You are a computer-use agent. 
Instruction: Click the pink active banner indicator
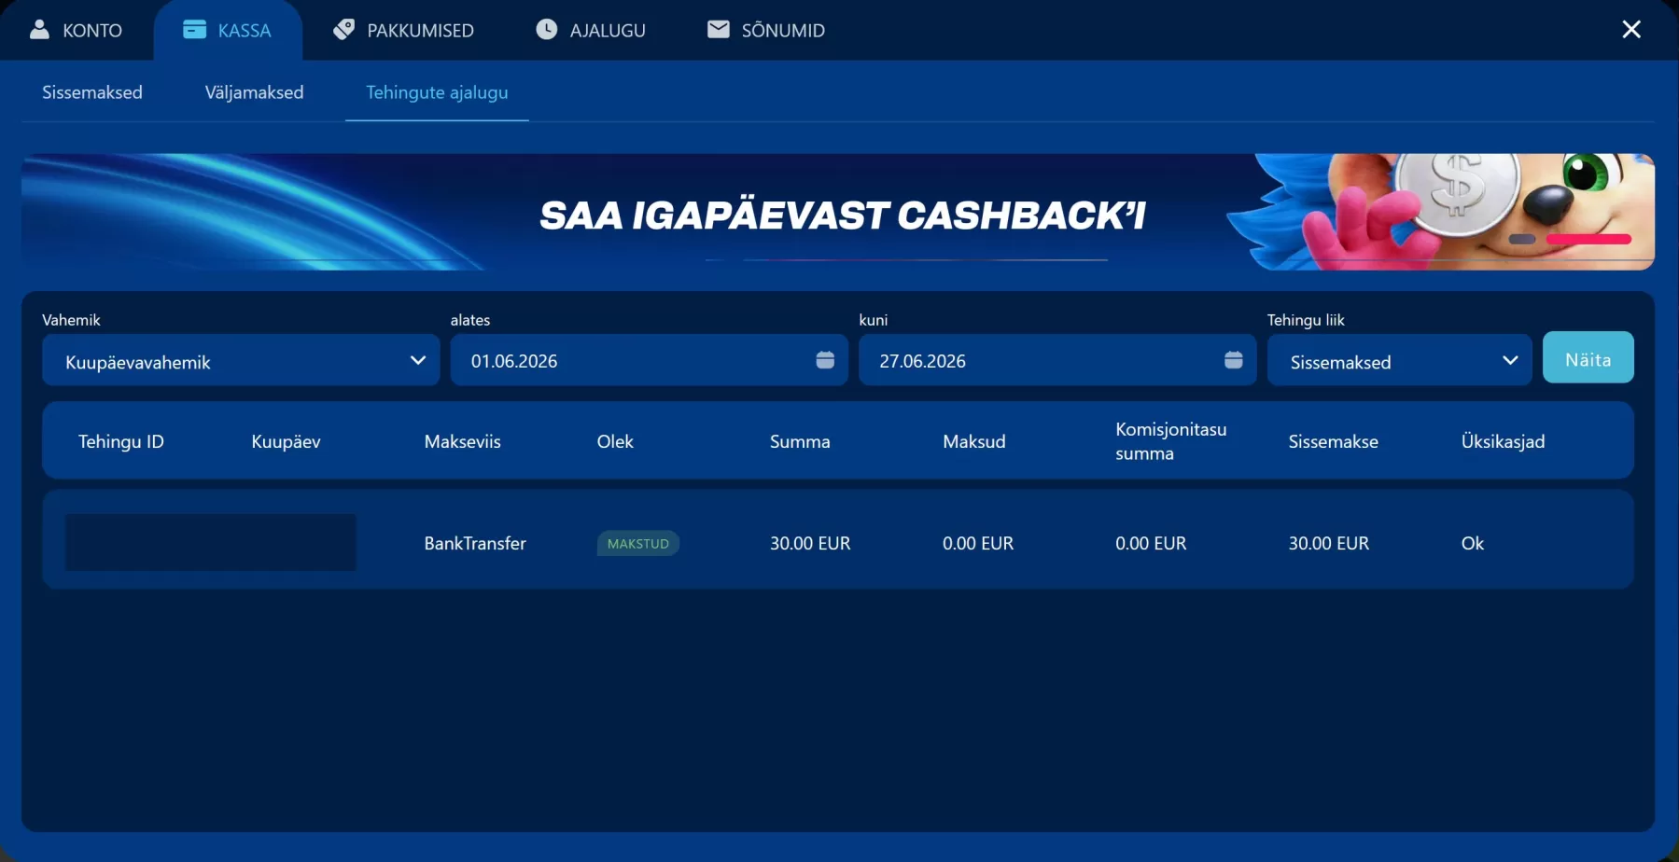[1588, 240]
